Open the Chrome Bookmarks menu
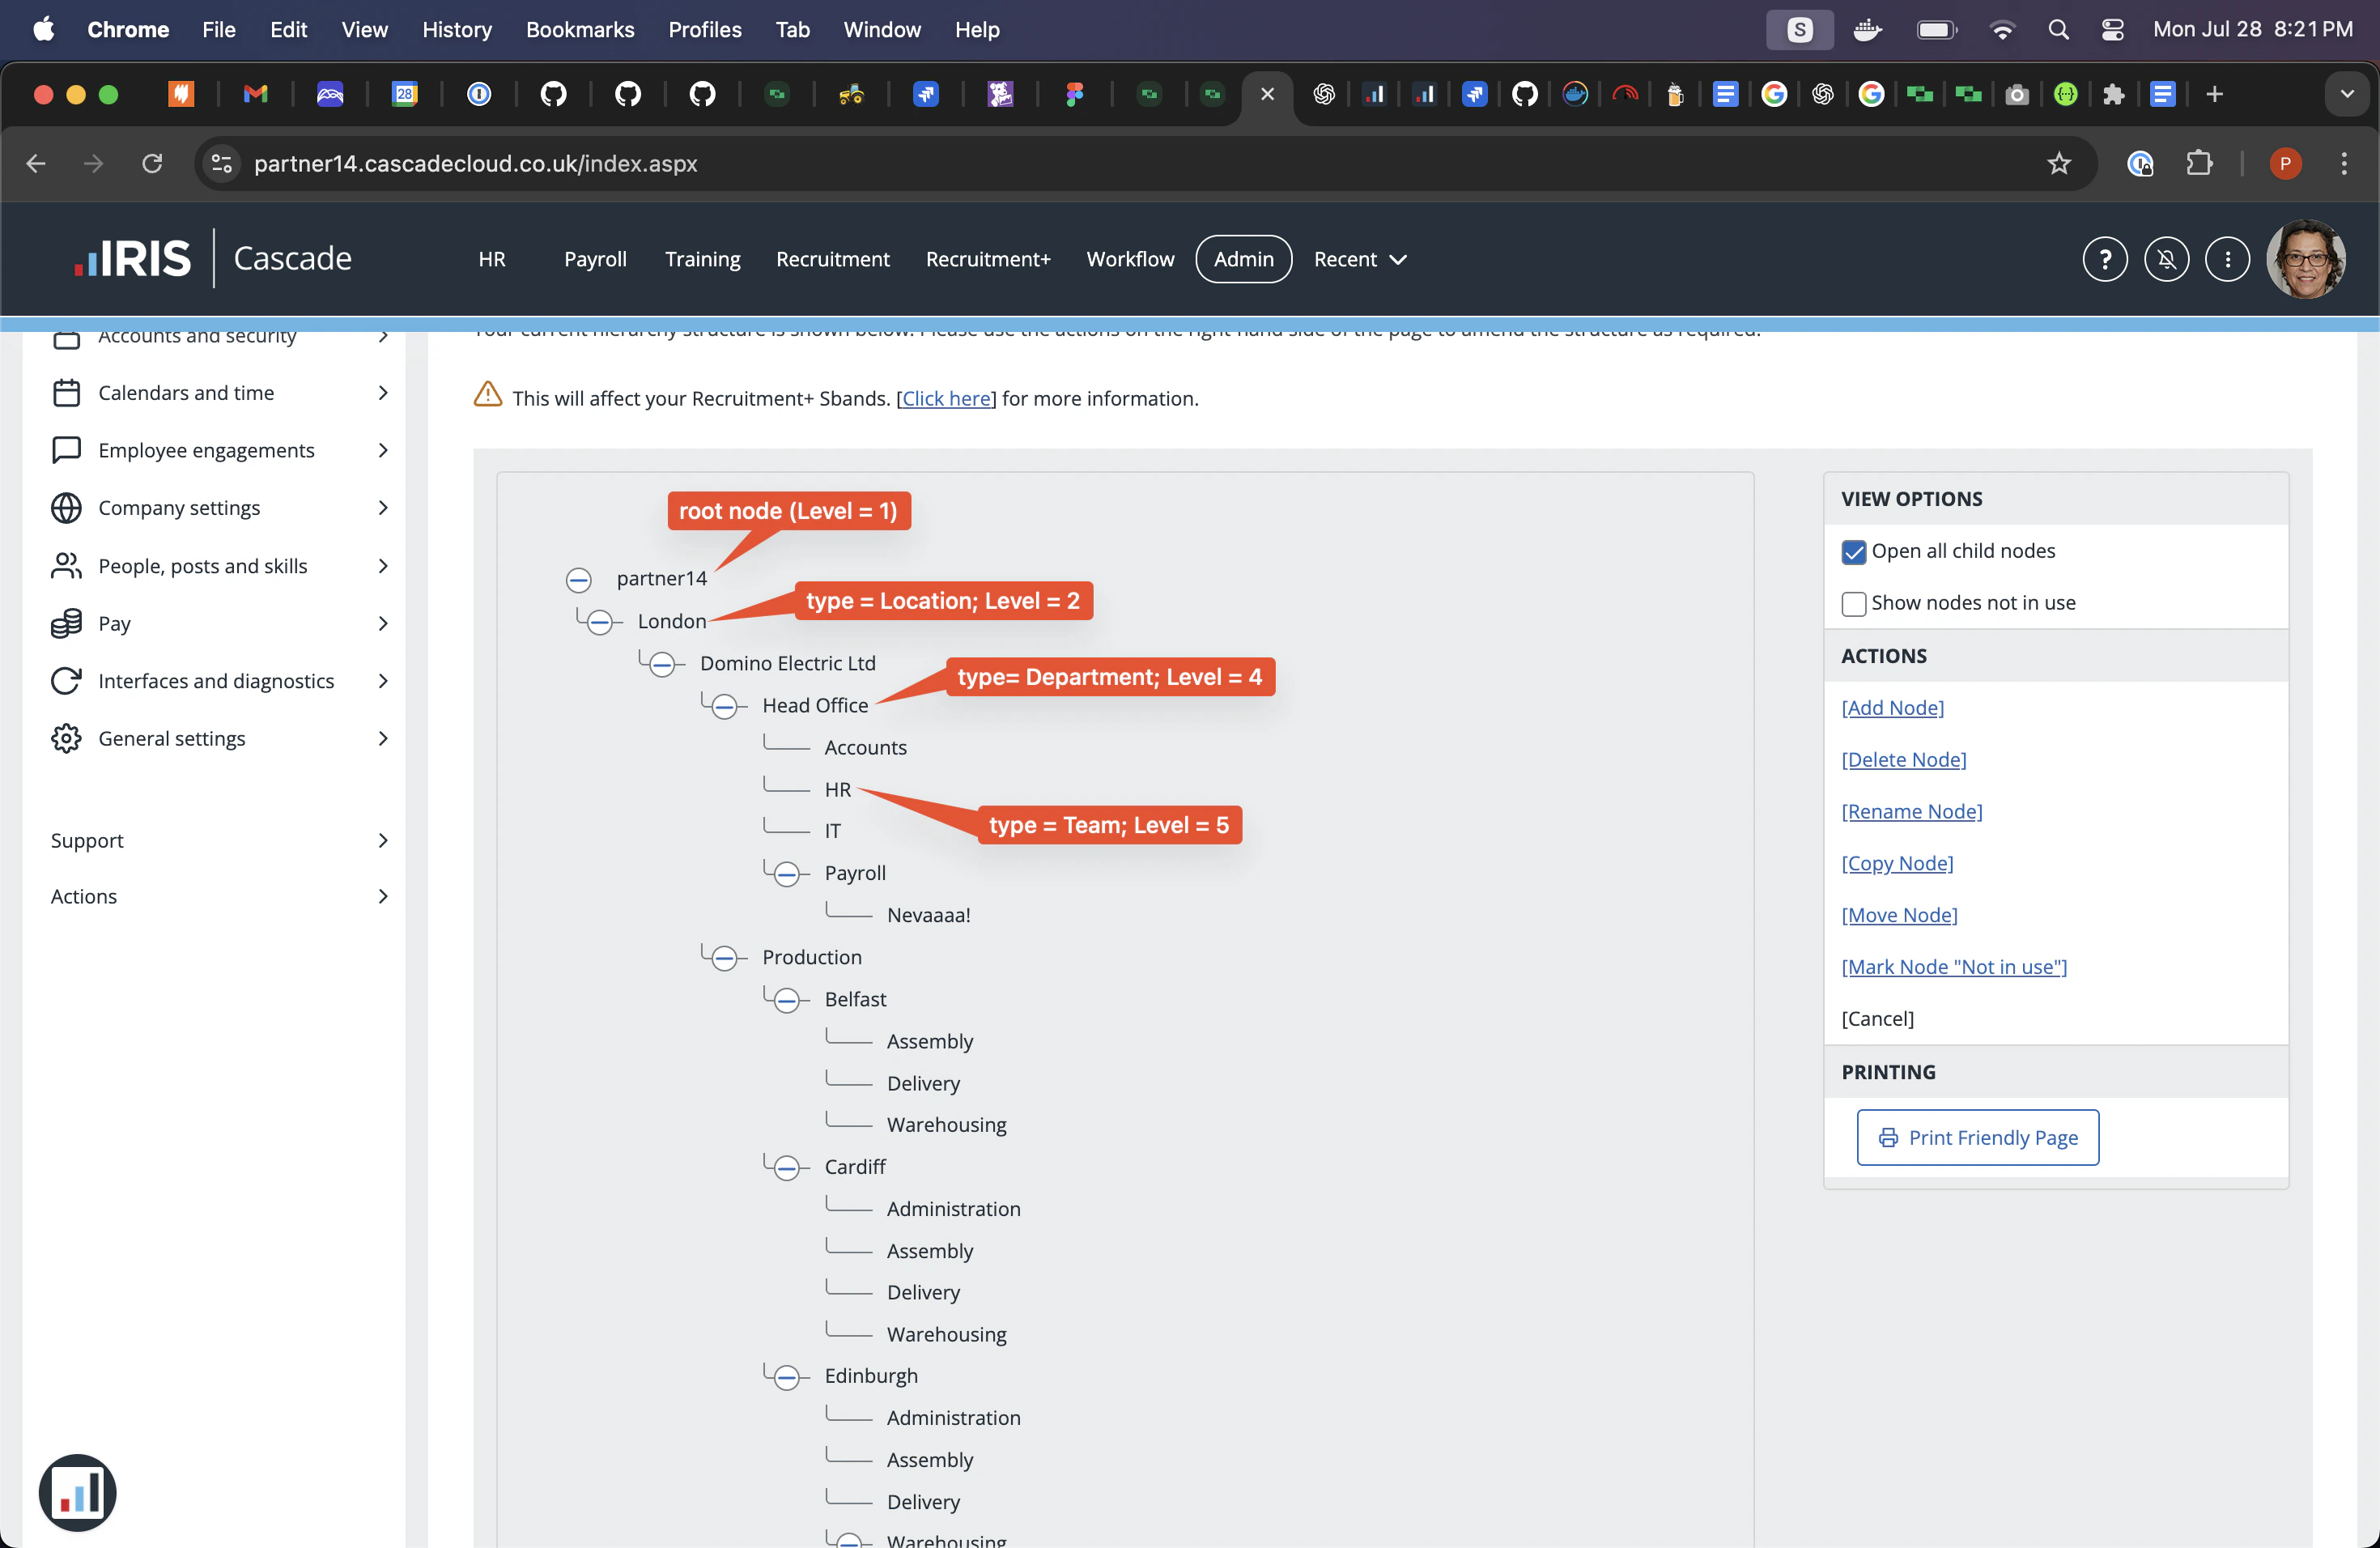 click(x=579, y=29)
